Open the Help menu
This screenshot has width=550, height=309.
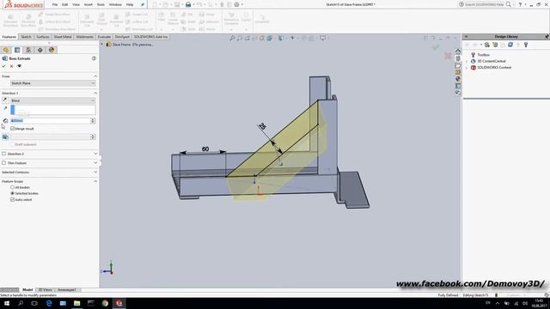[130, 4]
